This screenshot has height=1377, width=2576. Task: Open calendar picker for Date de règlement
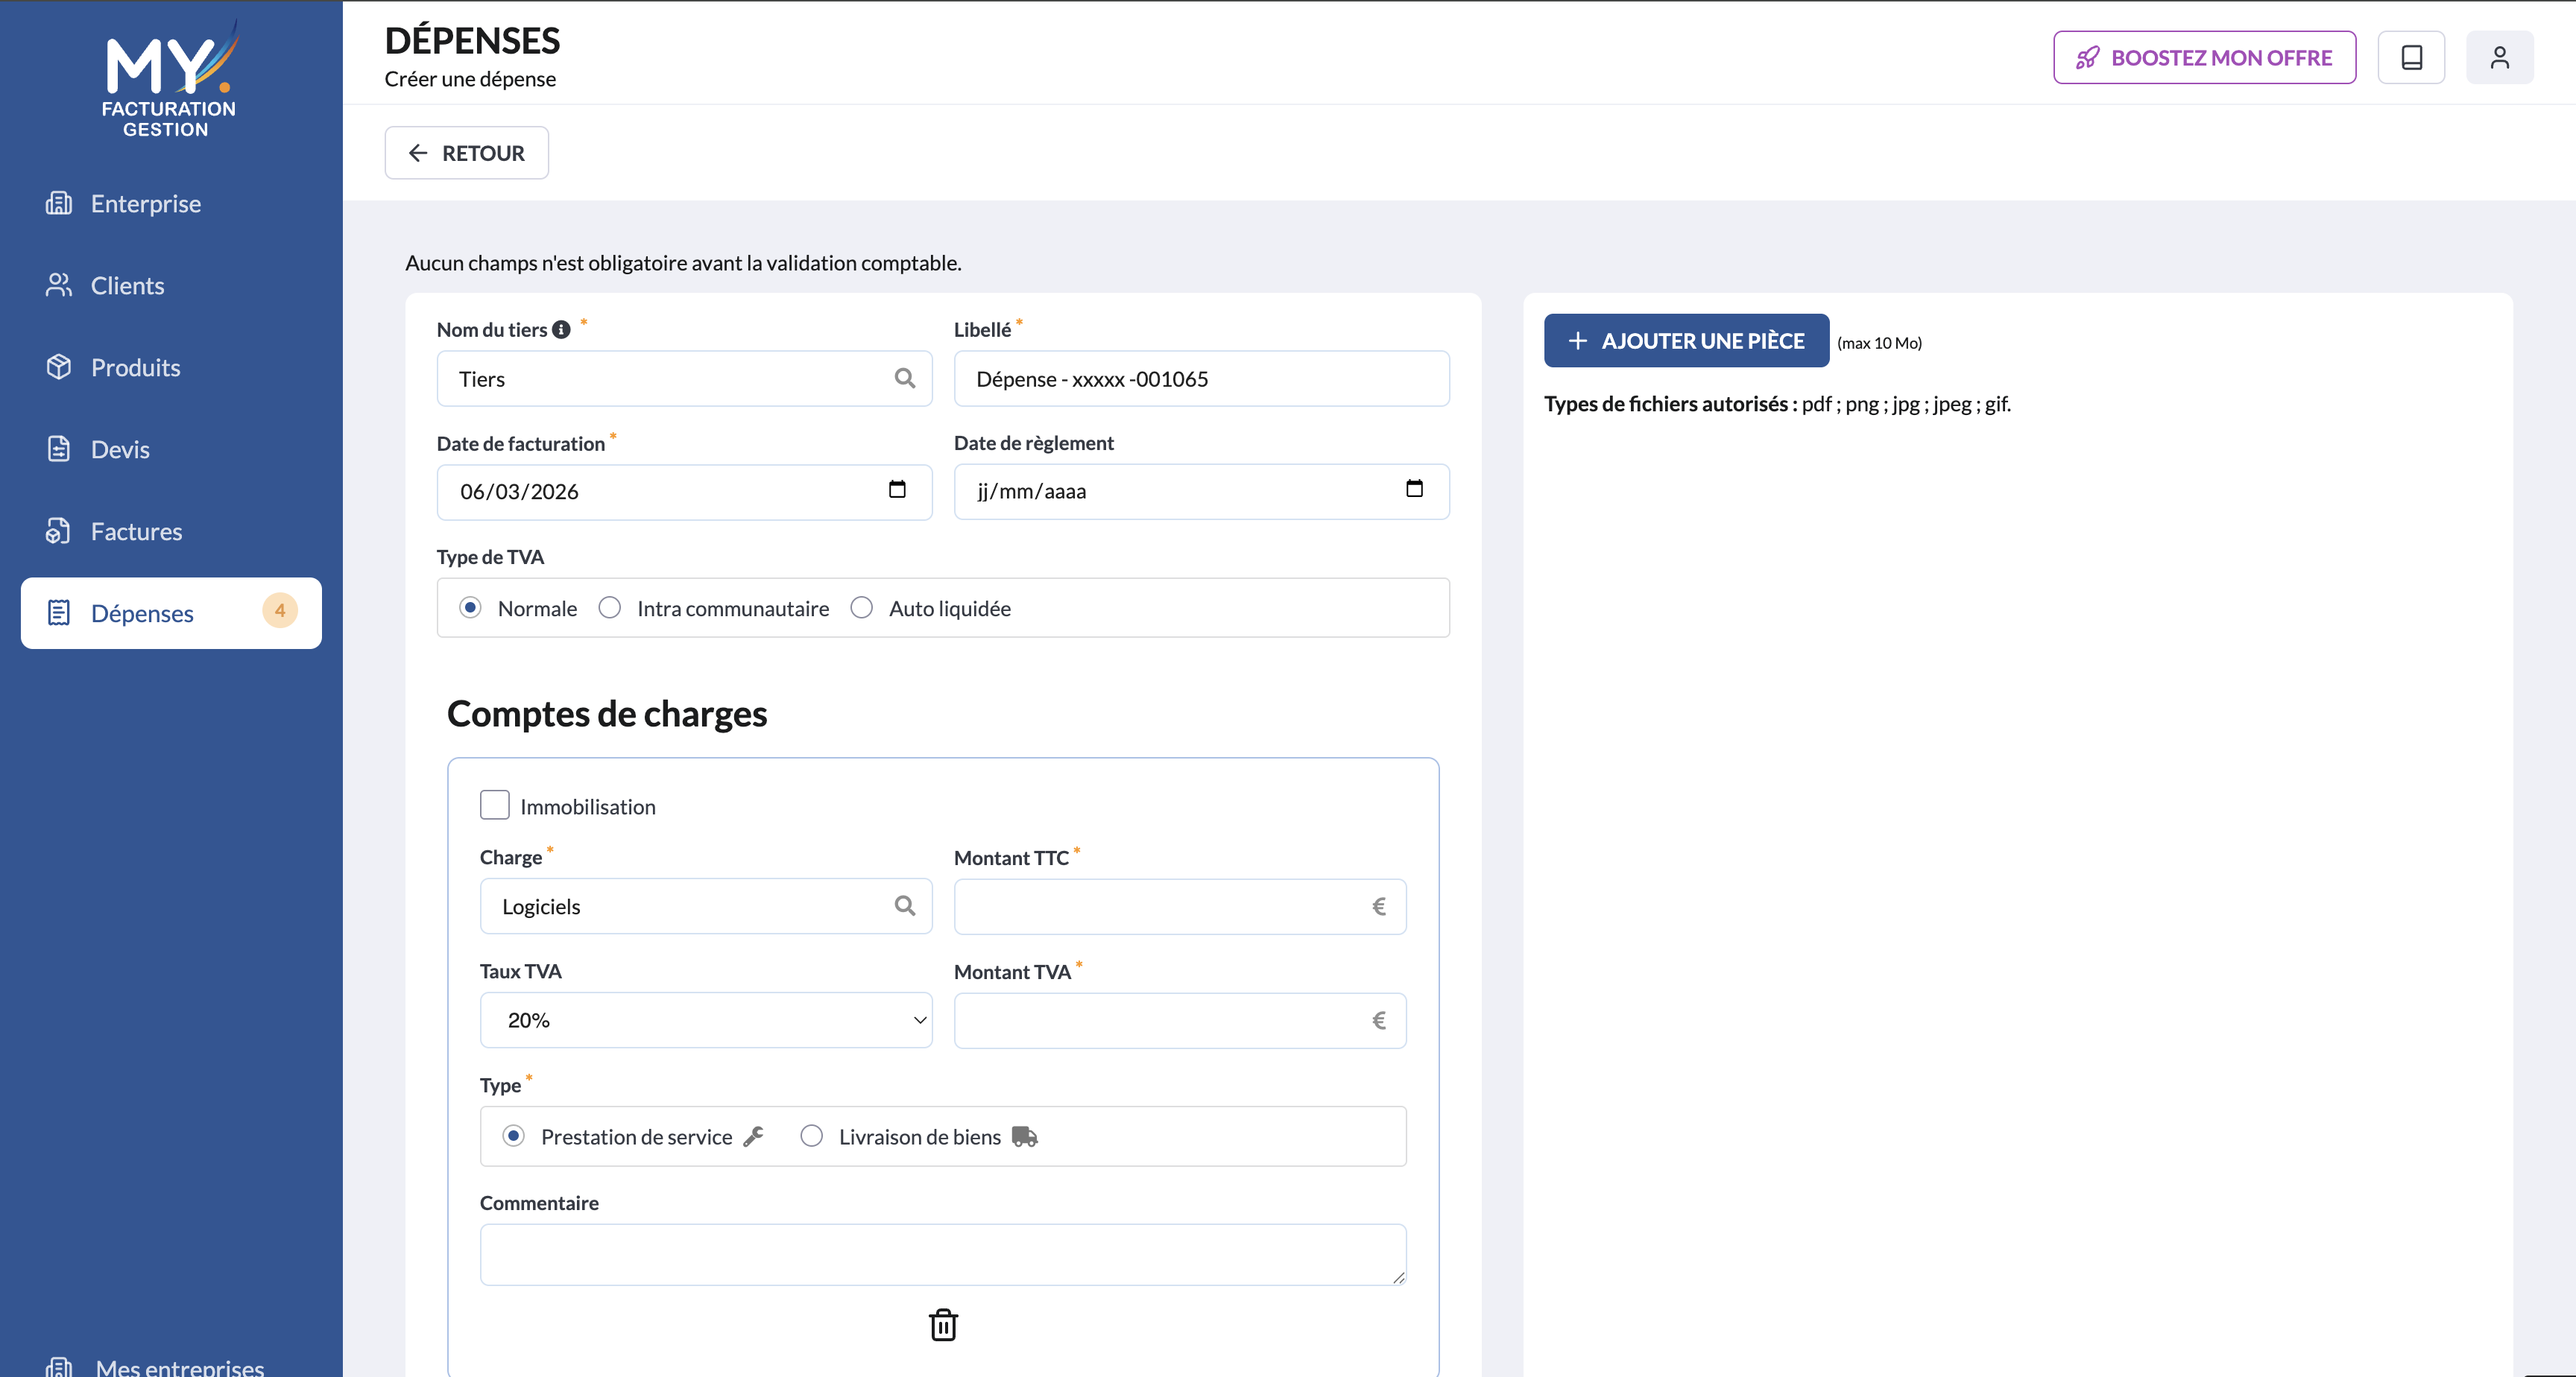(x=1414, y=490)
